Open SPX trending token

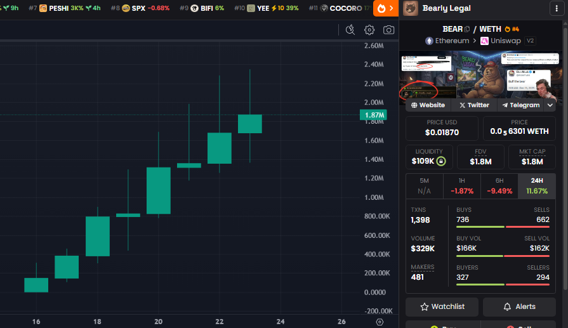[140, 8]
